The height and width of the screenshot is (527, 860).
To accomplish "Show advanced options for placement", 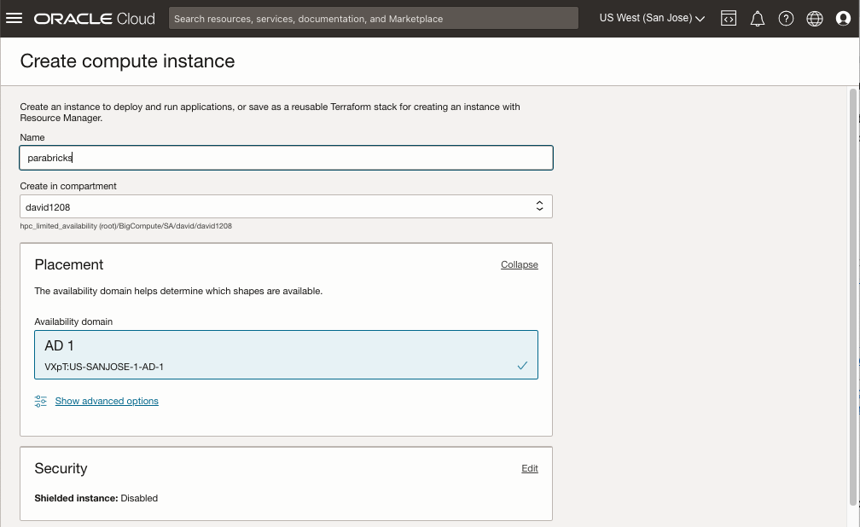I will [x=107, y=401].
